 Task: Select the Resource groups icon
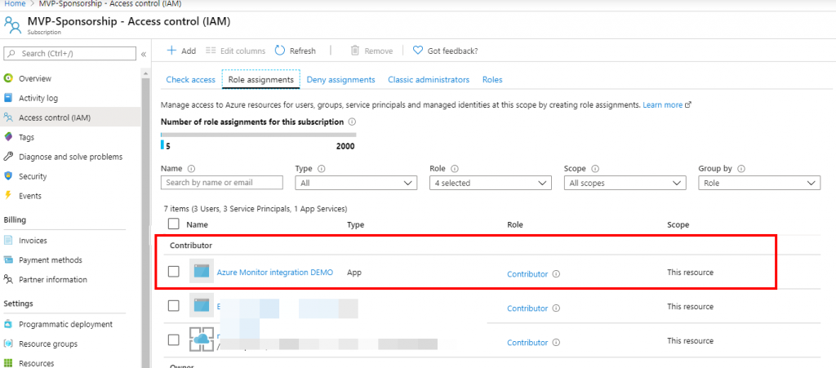click(8, 344)
